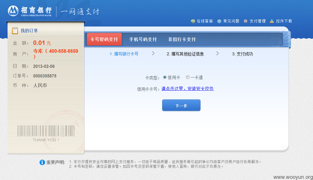Image resolution: width=313 pixels, height=180 pixels.
Task: Click the chevron after step 2
Action: click(217, 53)
